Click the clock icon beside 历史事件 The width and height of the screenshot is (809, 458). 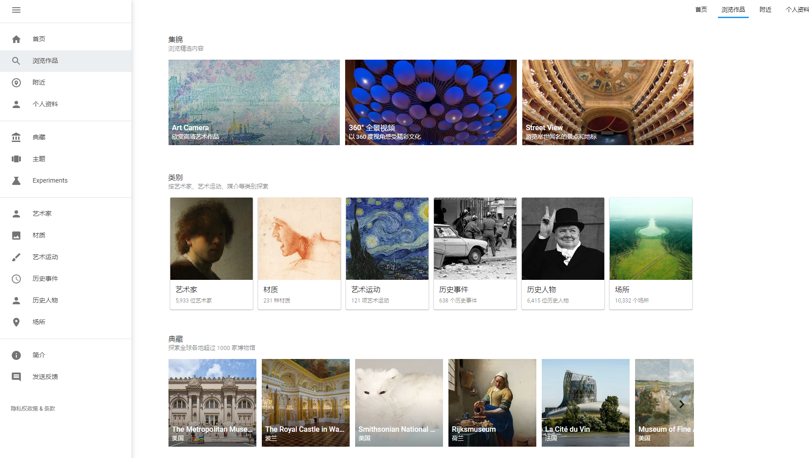click(x=16, y=279)
